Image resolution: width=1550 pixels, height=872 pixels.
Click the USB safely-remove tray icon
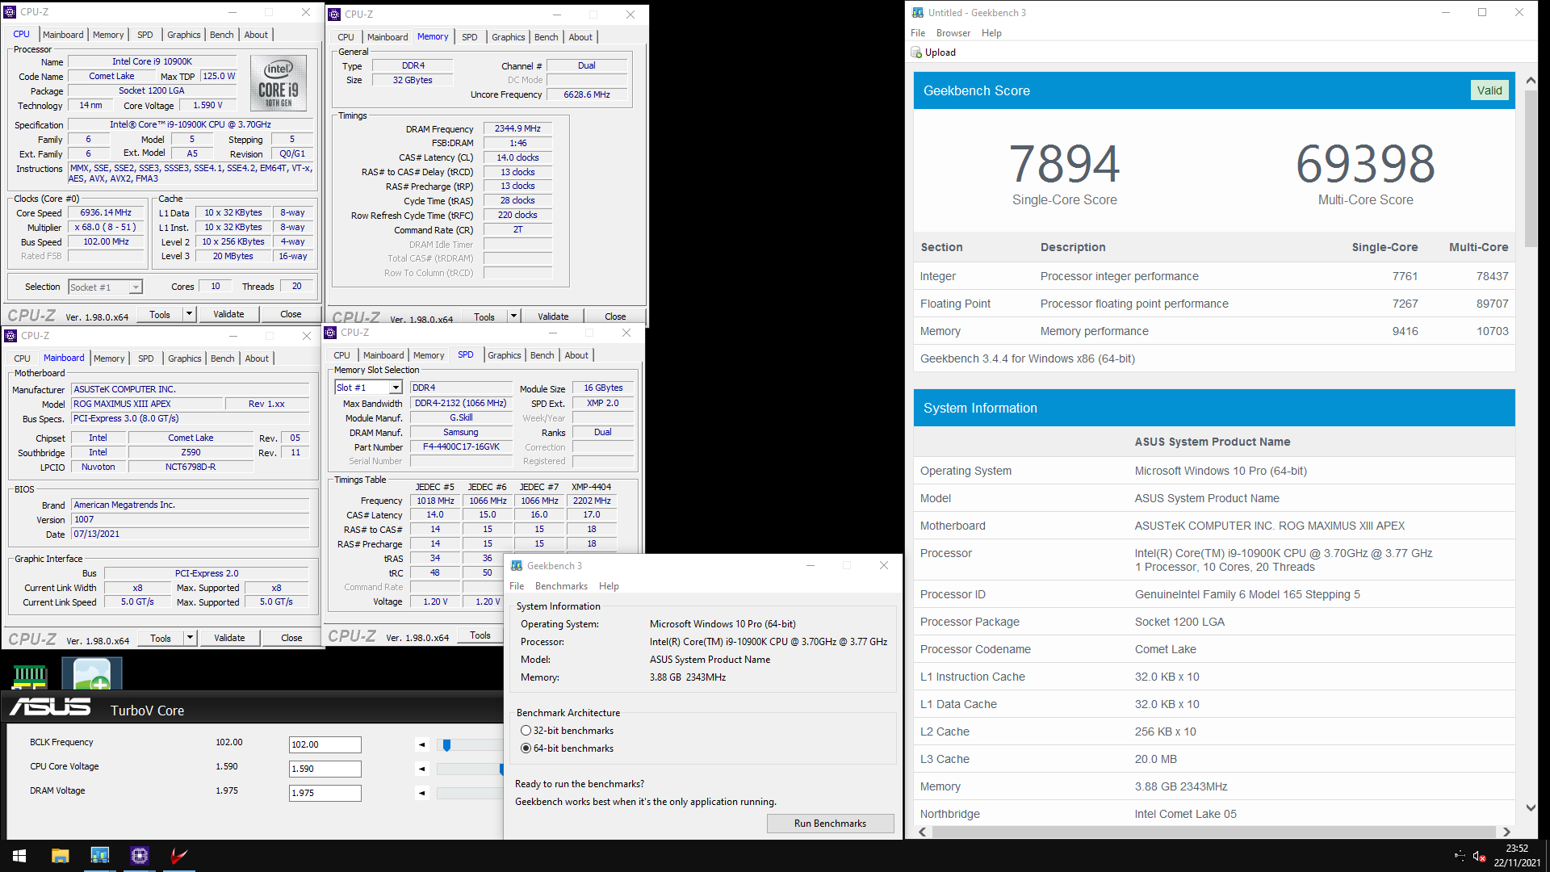pyautogui.click(x=1460, y=856)
